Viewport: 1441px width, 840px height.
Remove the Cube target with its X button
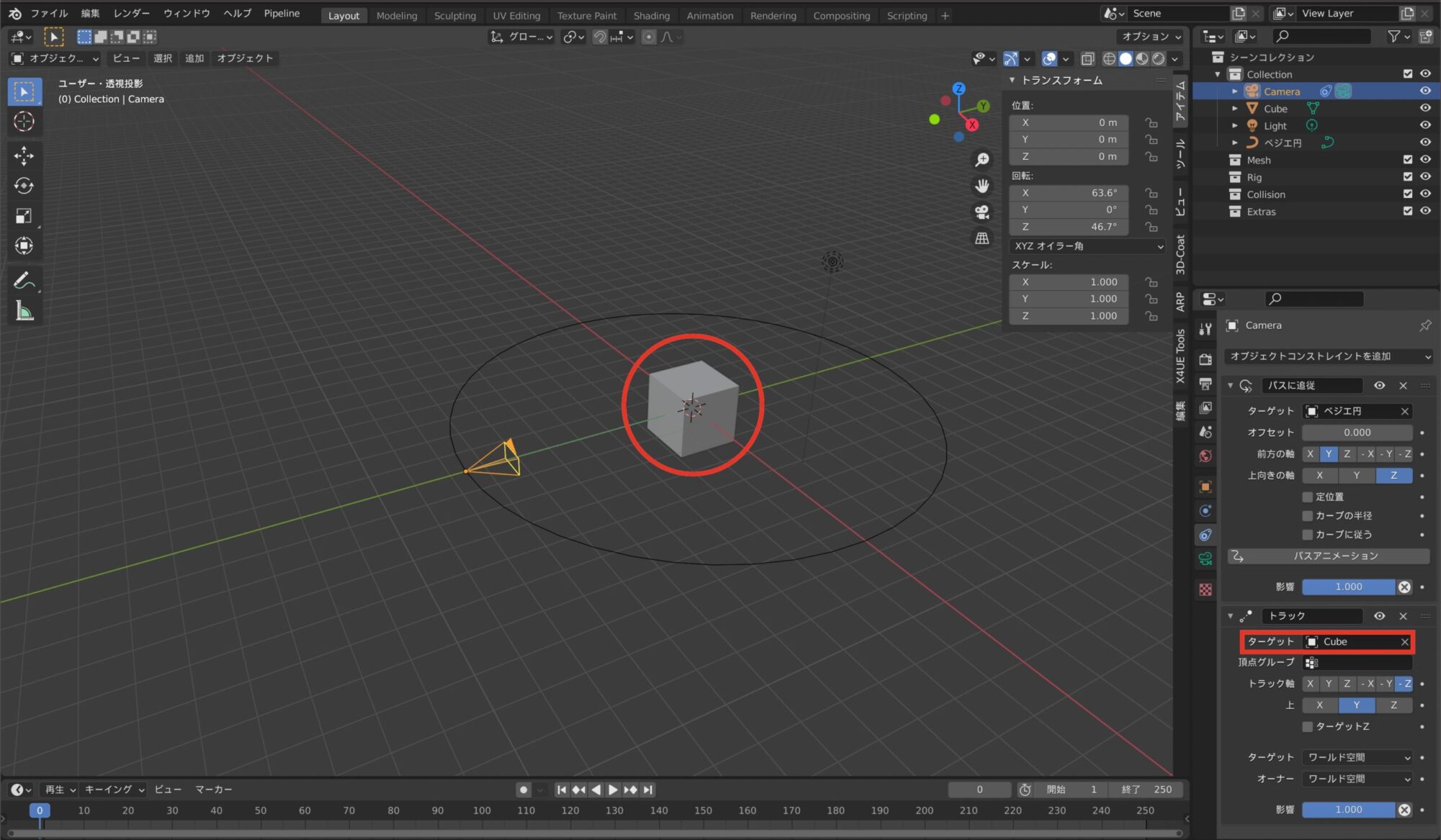[1405, 641]
